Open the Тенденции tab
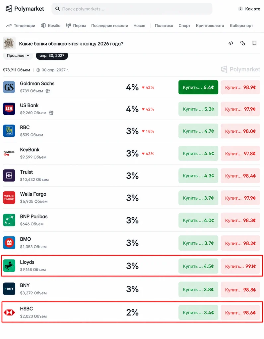The width and height of the screenshot is (264, 339). pyautogui.click(x=21, y=25)
